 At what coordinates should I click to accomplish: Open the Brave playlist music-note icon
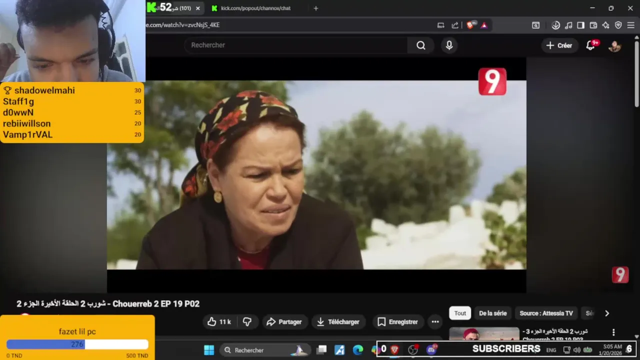[x=568, y=25]
